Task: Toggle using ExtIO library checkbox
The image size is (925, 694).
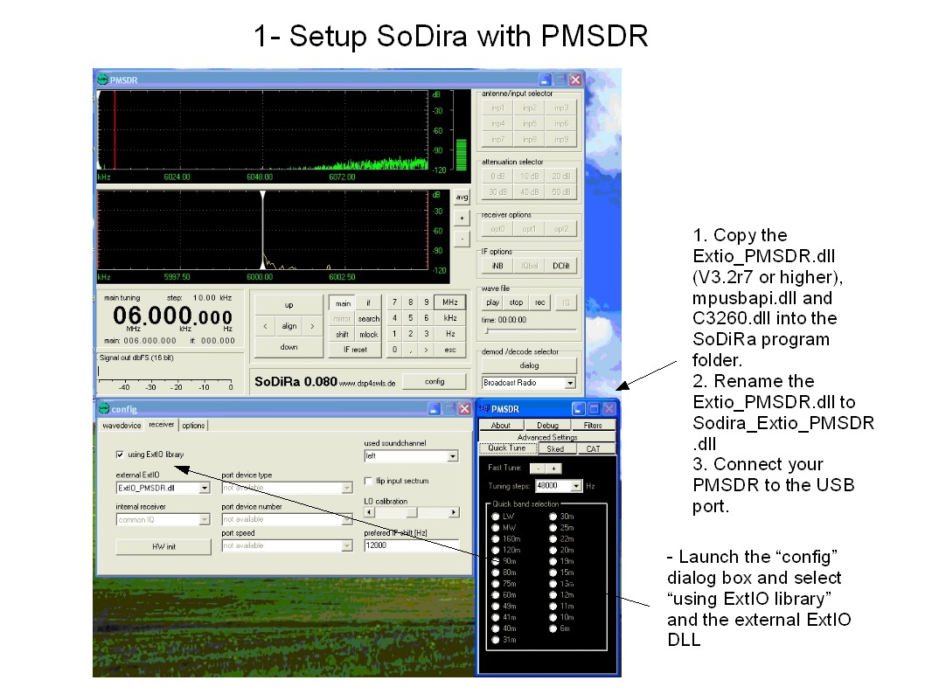Action: [120, 455]
